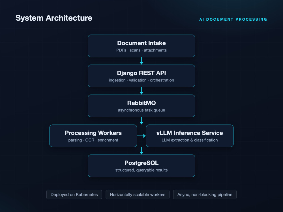
Task: Select the Django REST API title
Action: coord(141,73)
